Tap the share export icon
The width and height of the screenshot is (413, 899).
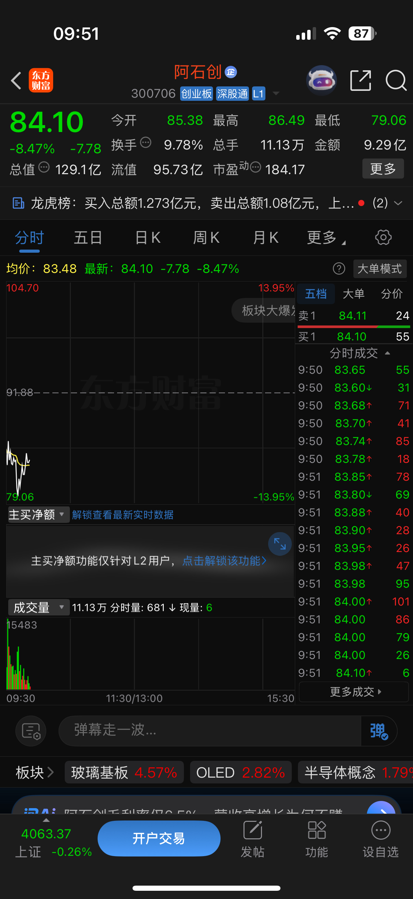click(360, 81)
